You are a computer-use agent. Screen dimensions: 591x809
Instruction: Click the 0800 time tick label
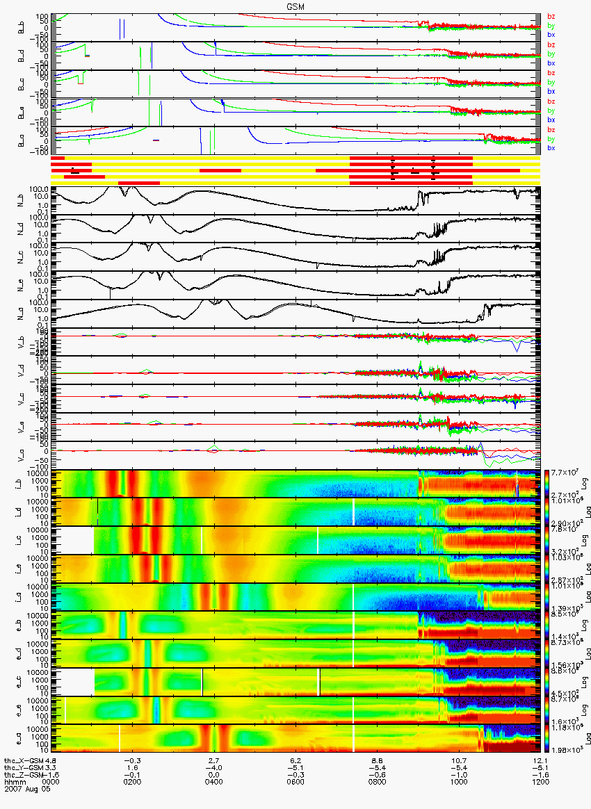[x=378, y=782]
